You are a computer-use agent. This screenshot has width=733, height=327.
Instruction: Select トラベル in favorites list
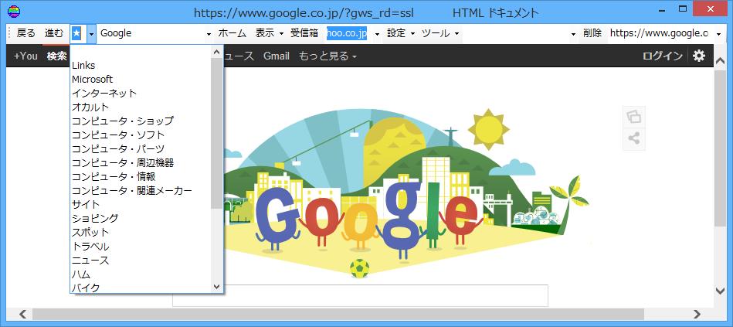click(90, 246)
